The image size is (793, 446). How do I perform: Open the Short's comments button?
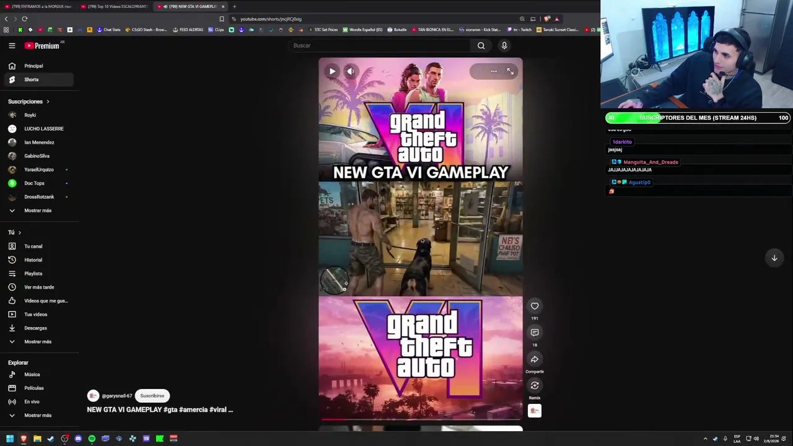coord(535,333)
